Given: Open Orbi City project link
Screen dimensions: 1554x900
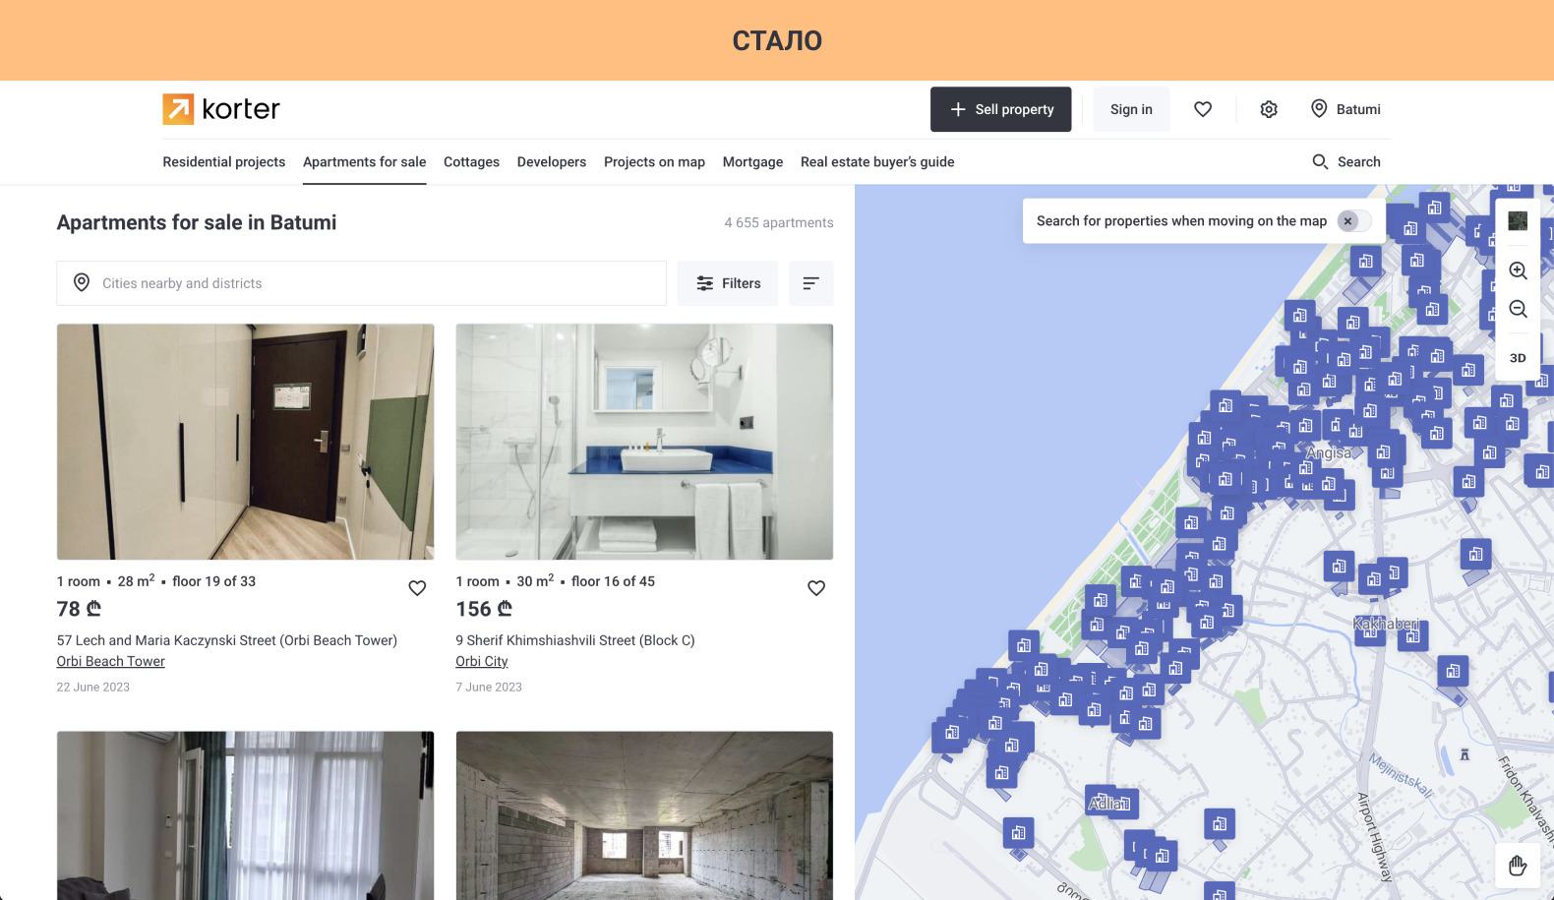Looking at the screenshot, I should click(x=482, y=661).
